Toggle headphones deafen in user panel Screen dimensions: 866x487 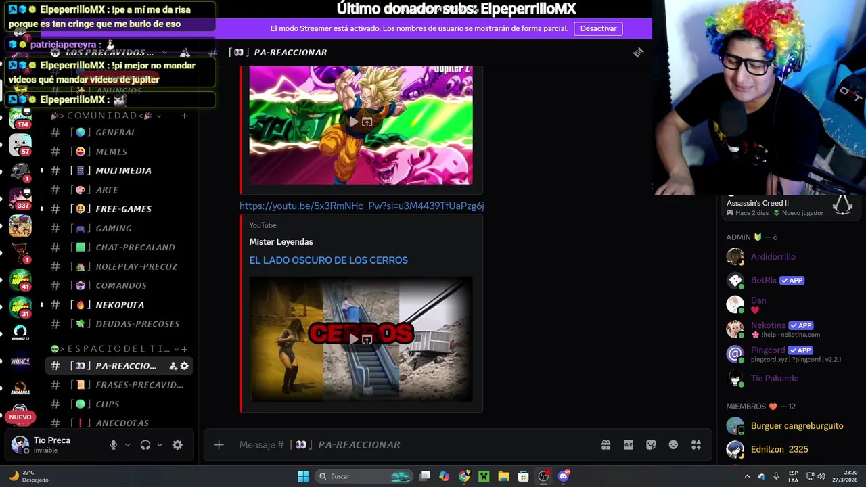click(x=145, y=445)
